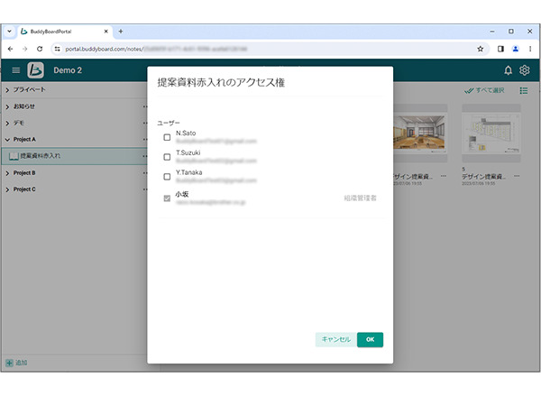Screen dimensions: 541x396
Task: Confirm access rights with OK button
Action: pyautogui.click(x=370, y=339)
